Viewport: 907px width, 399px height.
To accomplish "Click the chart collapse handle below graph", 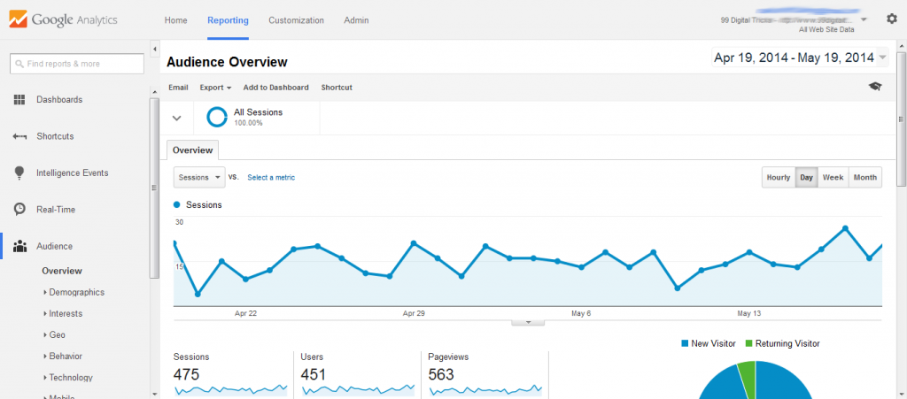I will 528,322.
